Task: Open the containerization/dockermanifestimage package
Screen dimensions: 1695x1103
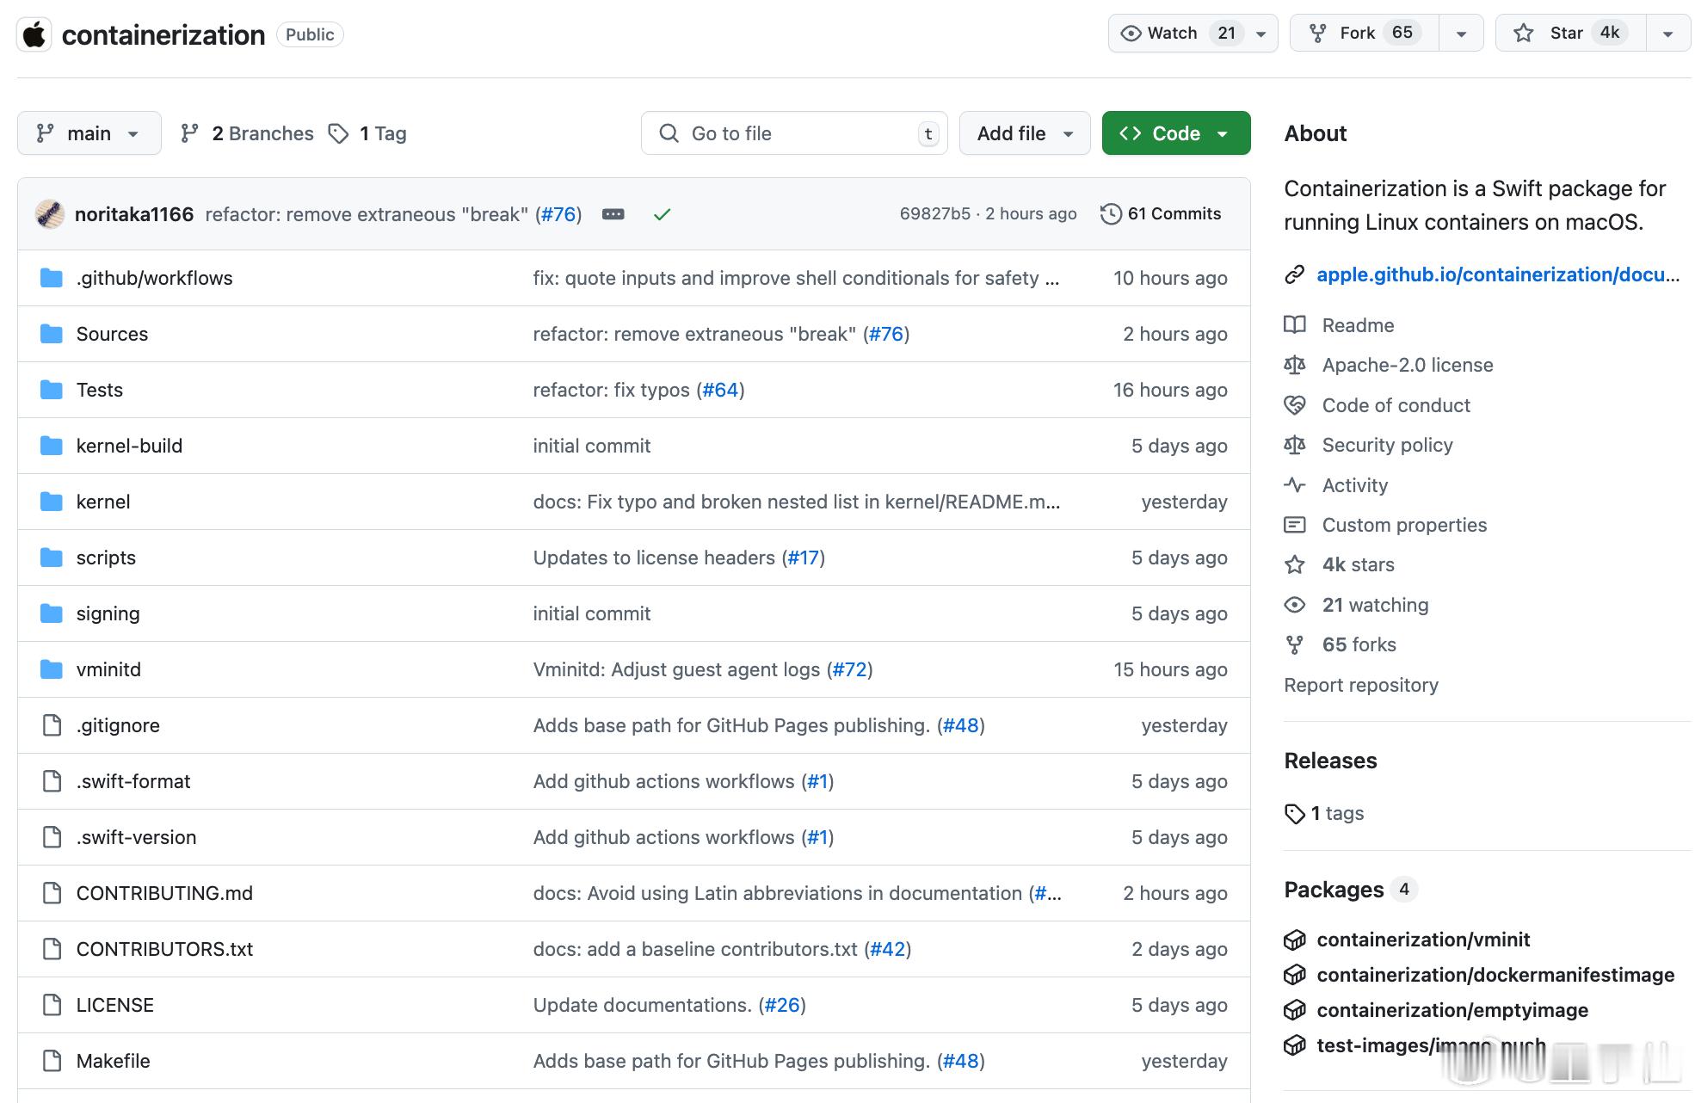Action: 1495,975
